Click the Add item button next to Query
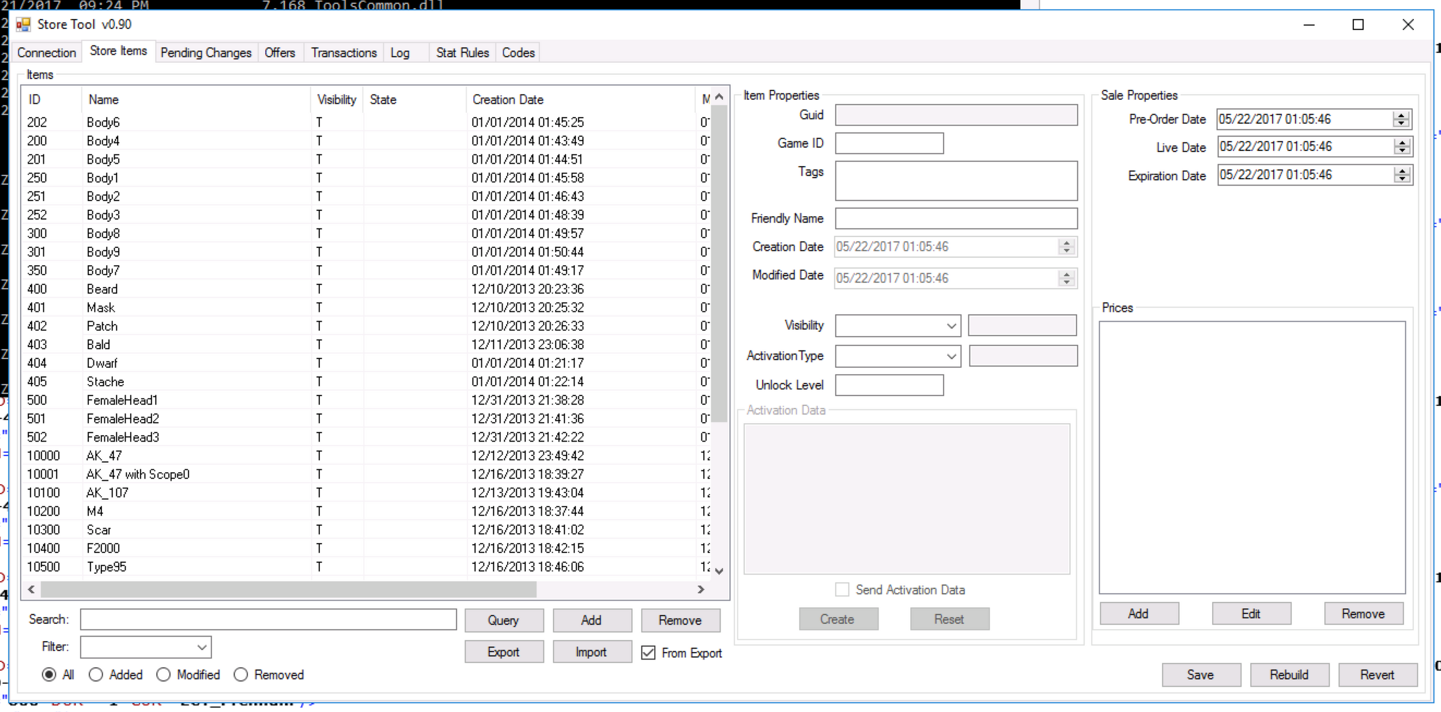 coord(592,620)
